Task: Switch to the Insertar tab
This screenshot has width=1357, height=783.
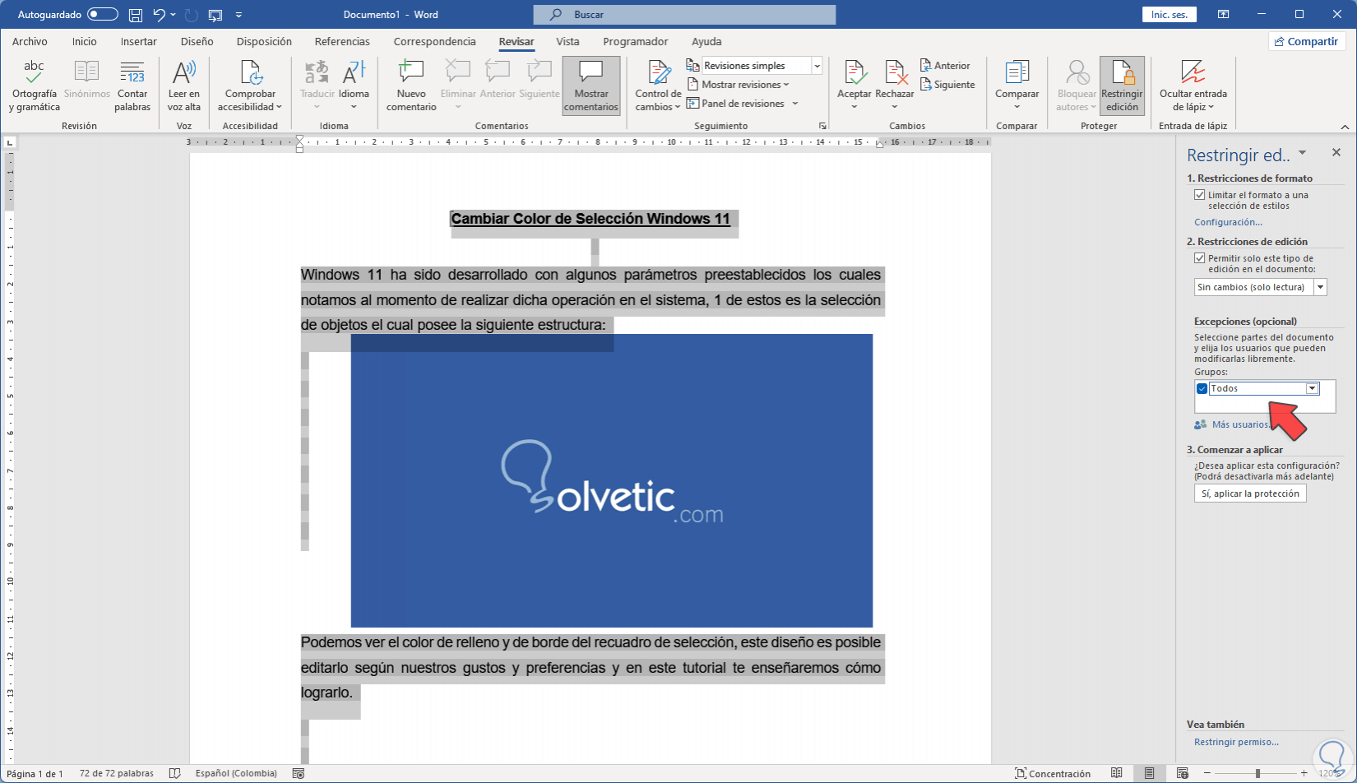Action: point(138,41)
